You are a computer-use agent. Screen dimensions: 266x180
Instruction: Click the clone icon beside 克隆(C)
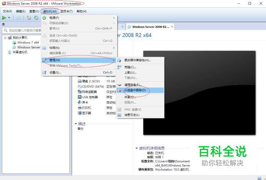pyautogui.click(x=119, y=67)
